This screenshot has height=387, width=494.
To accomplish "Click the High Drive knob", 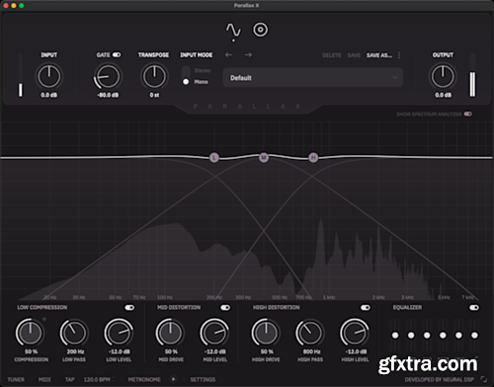I will point(266,333).
